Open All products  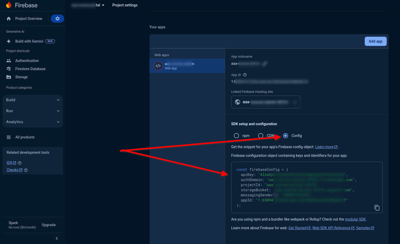pos(25,137)
